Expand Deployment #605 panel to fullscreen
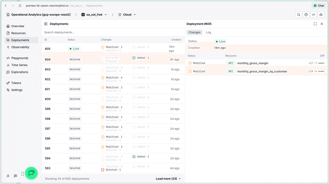The width and height of the screenshot is (329, 184). [315, 24]
